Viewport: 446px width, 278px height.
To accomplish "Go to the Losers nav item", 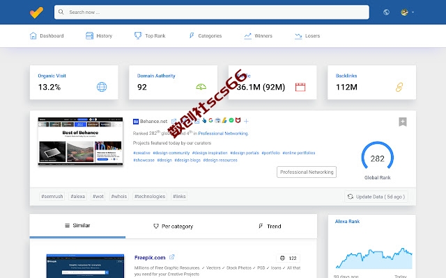I will coord(307,35).
